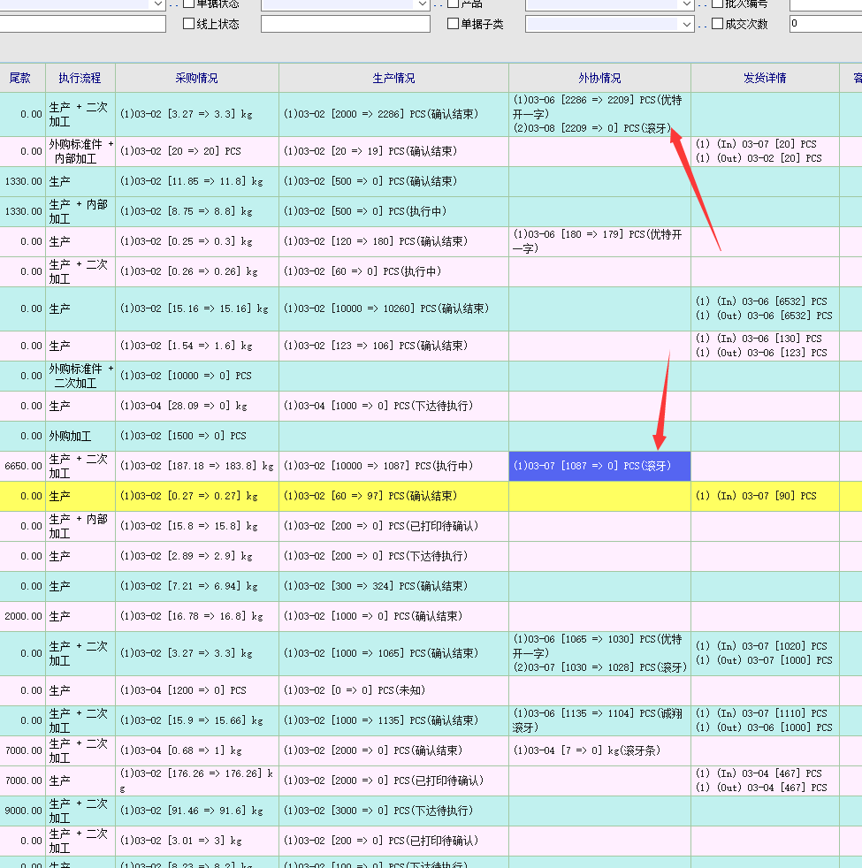Select the 外协情况 column header
The height and width of the screenshot is (868, 862).
click(x=599, y=78)
